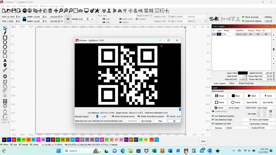Open the (Auto) port dropdown
Image resolution: width=276 pixels, height=155 pixels.
tap(238, 128)
